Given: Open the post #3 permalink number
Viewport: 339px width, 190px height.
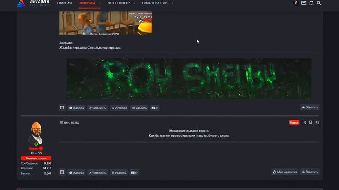Looking at the screenshot, I should (x=317, y=122).
